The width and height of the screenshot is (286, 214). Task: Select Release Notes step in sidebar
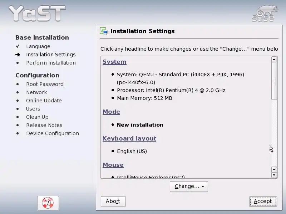(x=44, y=125)
